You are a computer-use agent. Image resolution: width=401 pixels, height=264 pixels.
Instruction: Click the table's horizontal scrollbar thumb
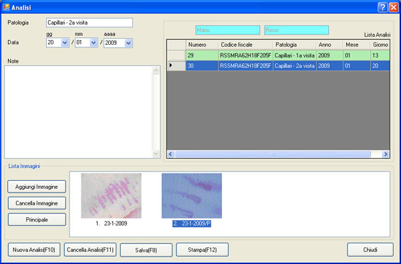point(273,154)
